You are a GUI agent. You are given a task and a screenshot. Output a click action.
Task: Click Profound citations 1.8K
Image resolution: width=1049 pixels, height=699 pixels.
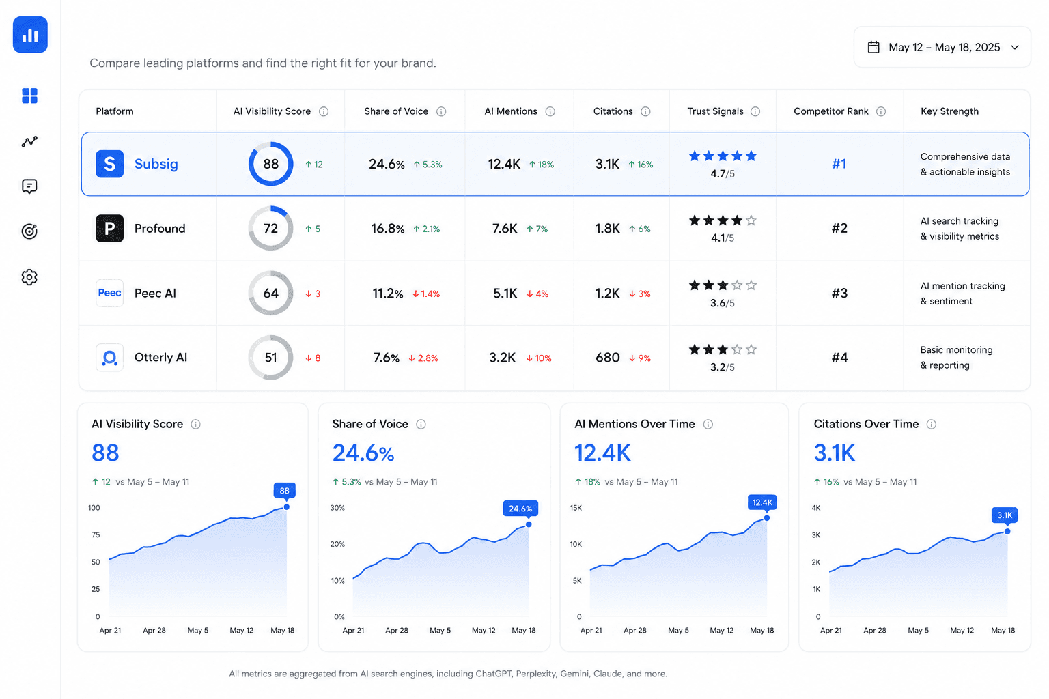point(608,229)
